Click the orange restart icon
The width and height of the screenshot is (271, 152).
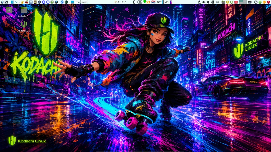(264, 2)
